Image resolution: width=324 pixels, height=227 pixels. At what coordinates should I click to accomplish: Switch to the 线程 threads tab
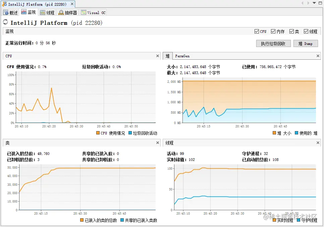coord(47,13)
